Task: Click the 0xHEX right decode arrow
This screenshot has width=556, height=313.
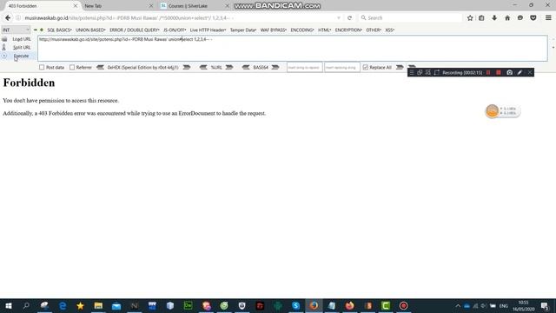Action: (187, 67)
